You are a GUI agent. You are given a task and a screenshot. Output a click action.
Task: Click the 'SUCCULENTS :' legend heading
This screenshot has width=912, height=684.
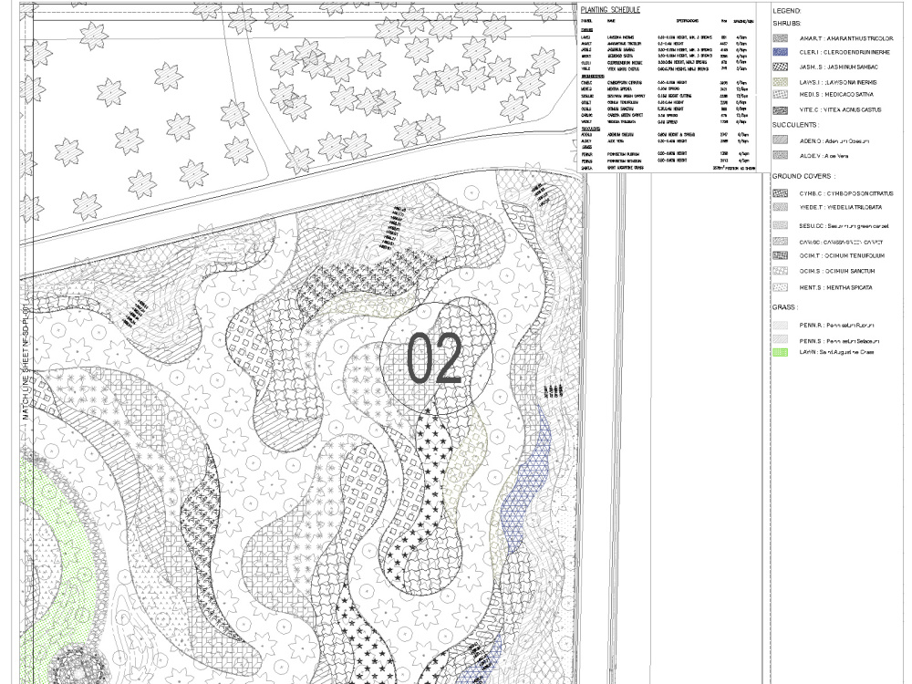(795, 124)
